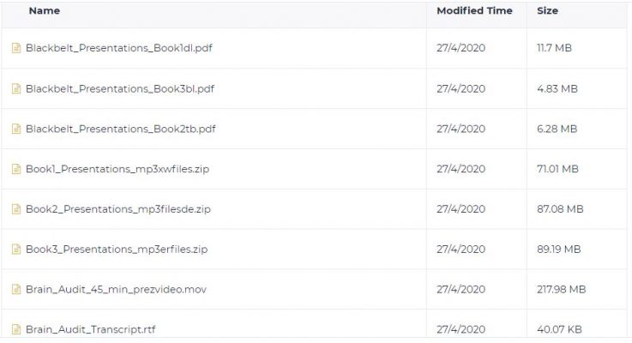Open Blackbelt_Presentations_Book3bl.pdf file name
The image size is (632, 343).
120,88
